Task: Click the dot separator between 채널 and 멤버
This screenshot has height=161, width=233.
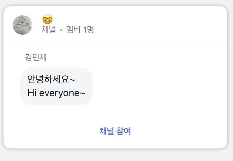Action: (61, 30)
